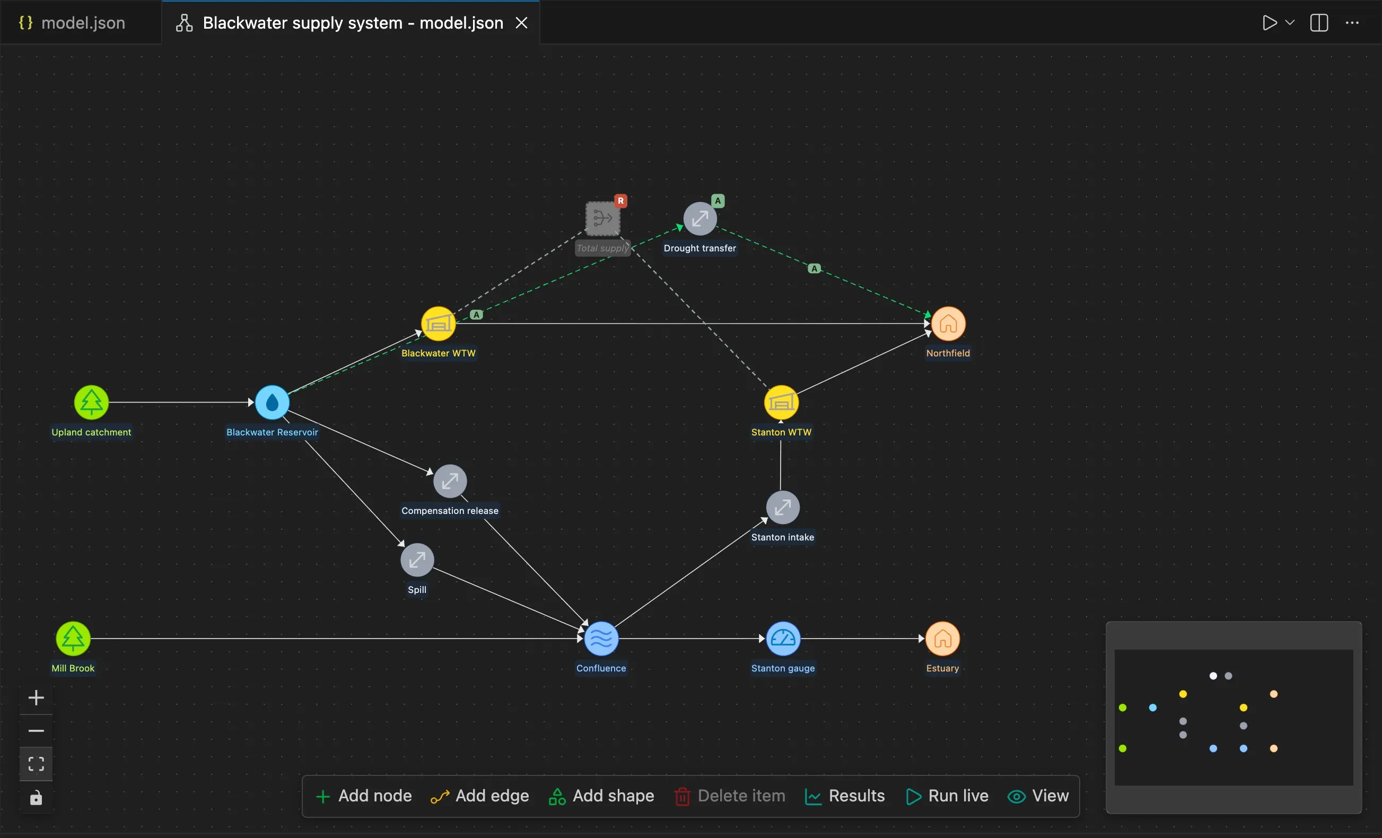Click the Add node button
Viewport: 1382px width, 838px height.
coord(364,796)
